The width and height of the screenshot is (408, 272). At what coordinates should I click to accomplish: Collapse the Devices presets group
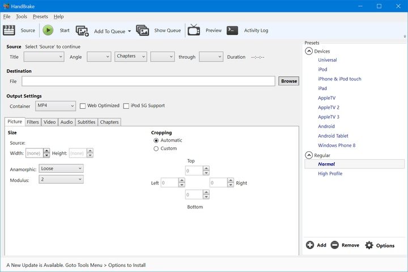[x=309, y=51]
